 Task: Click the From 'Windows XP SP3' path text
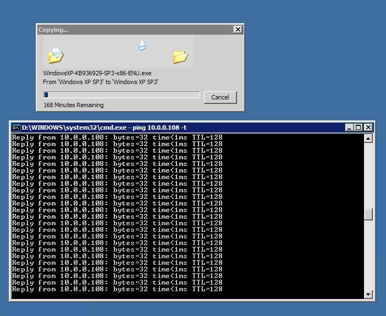(101, 82)
